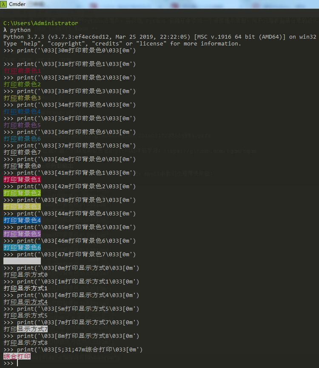The image size is (319, 368).
Task: Click output text 打印显示方式5
Action: click(26, 316)
